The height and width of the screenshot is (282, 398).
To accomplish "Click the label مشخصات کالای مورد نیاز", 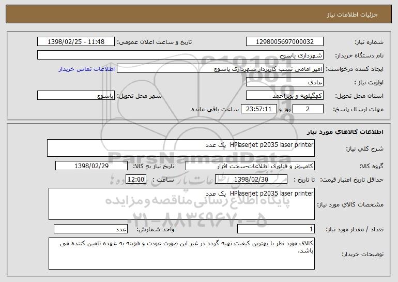I will click(x=350, y=204).
